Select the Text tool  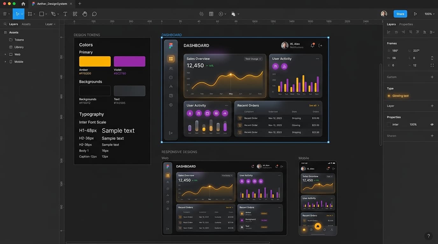click(65, 14)
